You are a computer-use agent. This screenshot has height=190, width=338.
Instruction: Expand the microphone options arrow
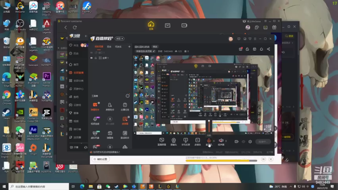point(214,141)
